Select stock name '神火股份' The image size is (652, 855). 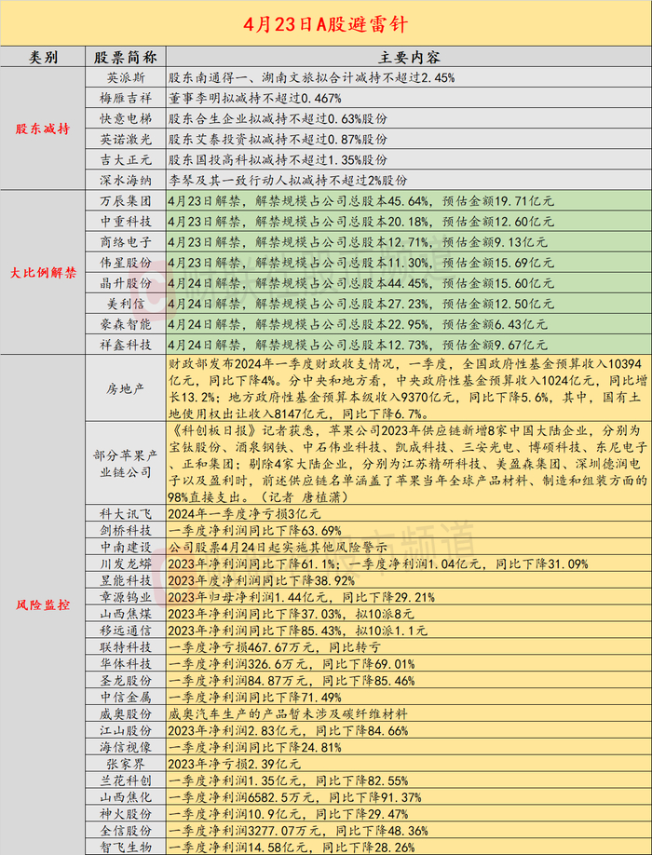(126, 814)
